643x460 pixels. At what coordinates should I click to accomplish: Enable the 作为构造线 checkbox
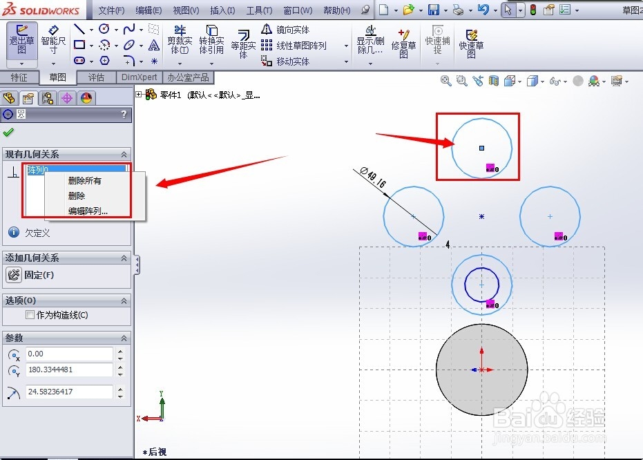30,313
